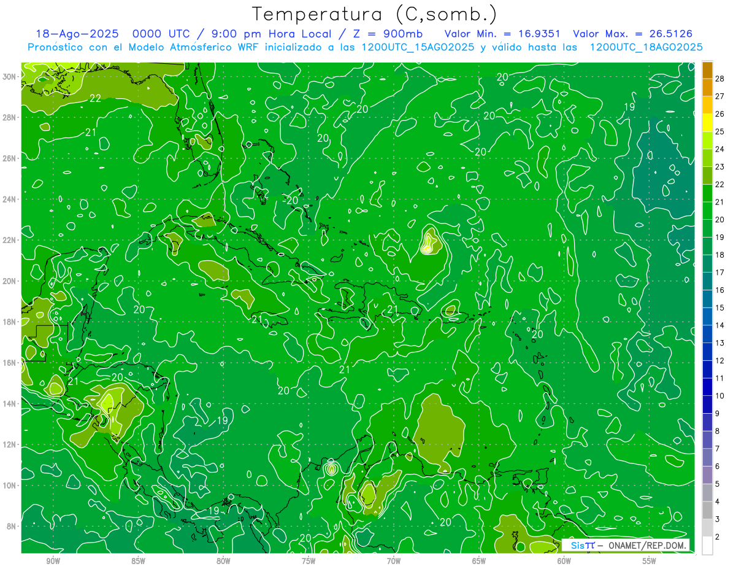The height and width of the screenshot is (569, 736).
Task: Click the 'Temperatura (C,somb.)' chart title
Action: [375, 15]
